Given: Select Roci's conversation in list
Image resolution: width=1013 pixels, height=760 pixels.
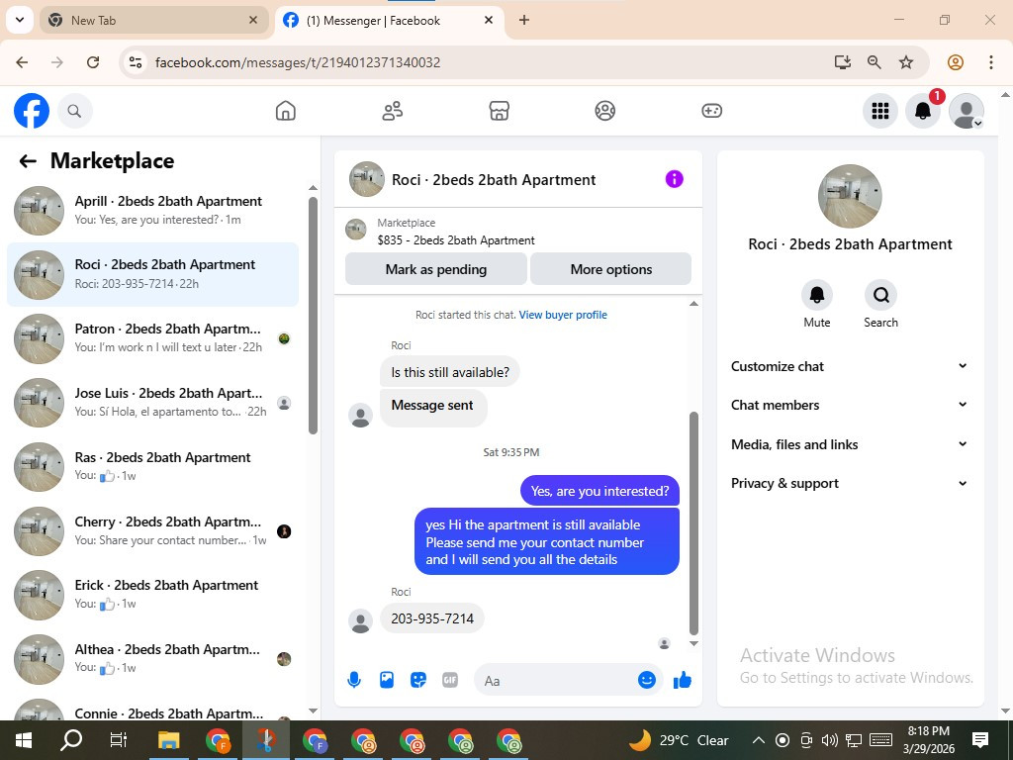Looking at the screenshot, I should [152, 275].
